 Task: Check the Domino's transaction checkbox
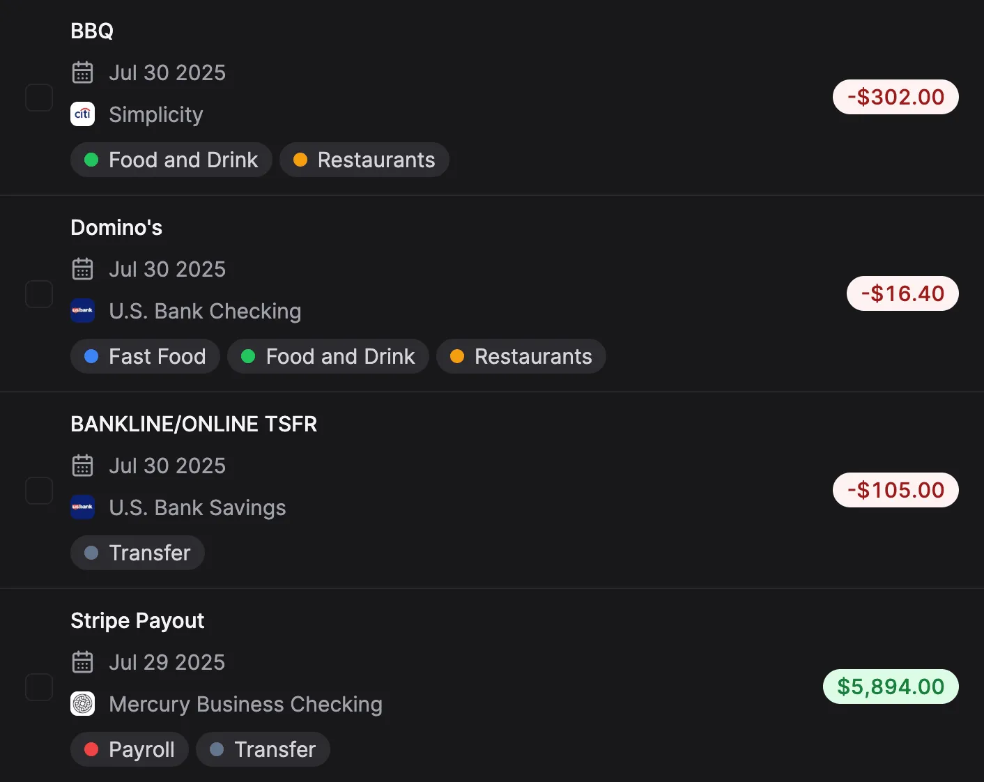pos(39,293)
